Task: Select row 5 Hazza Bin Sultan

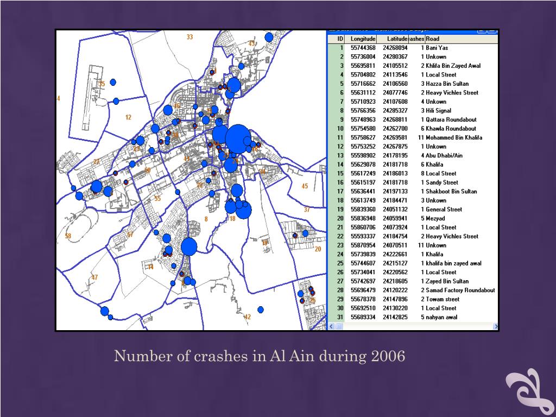Action: (x=413, y=84)
